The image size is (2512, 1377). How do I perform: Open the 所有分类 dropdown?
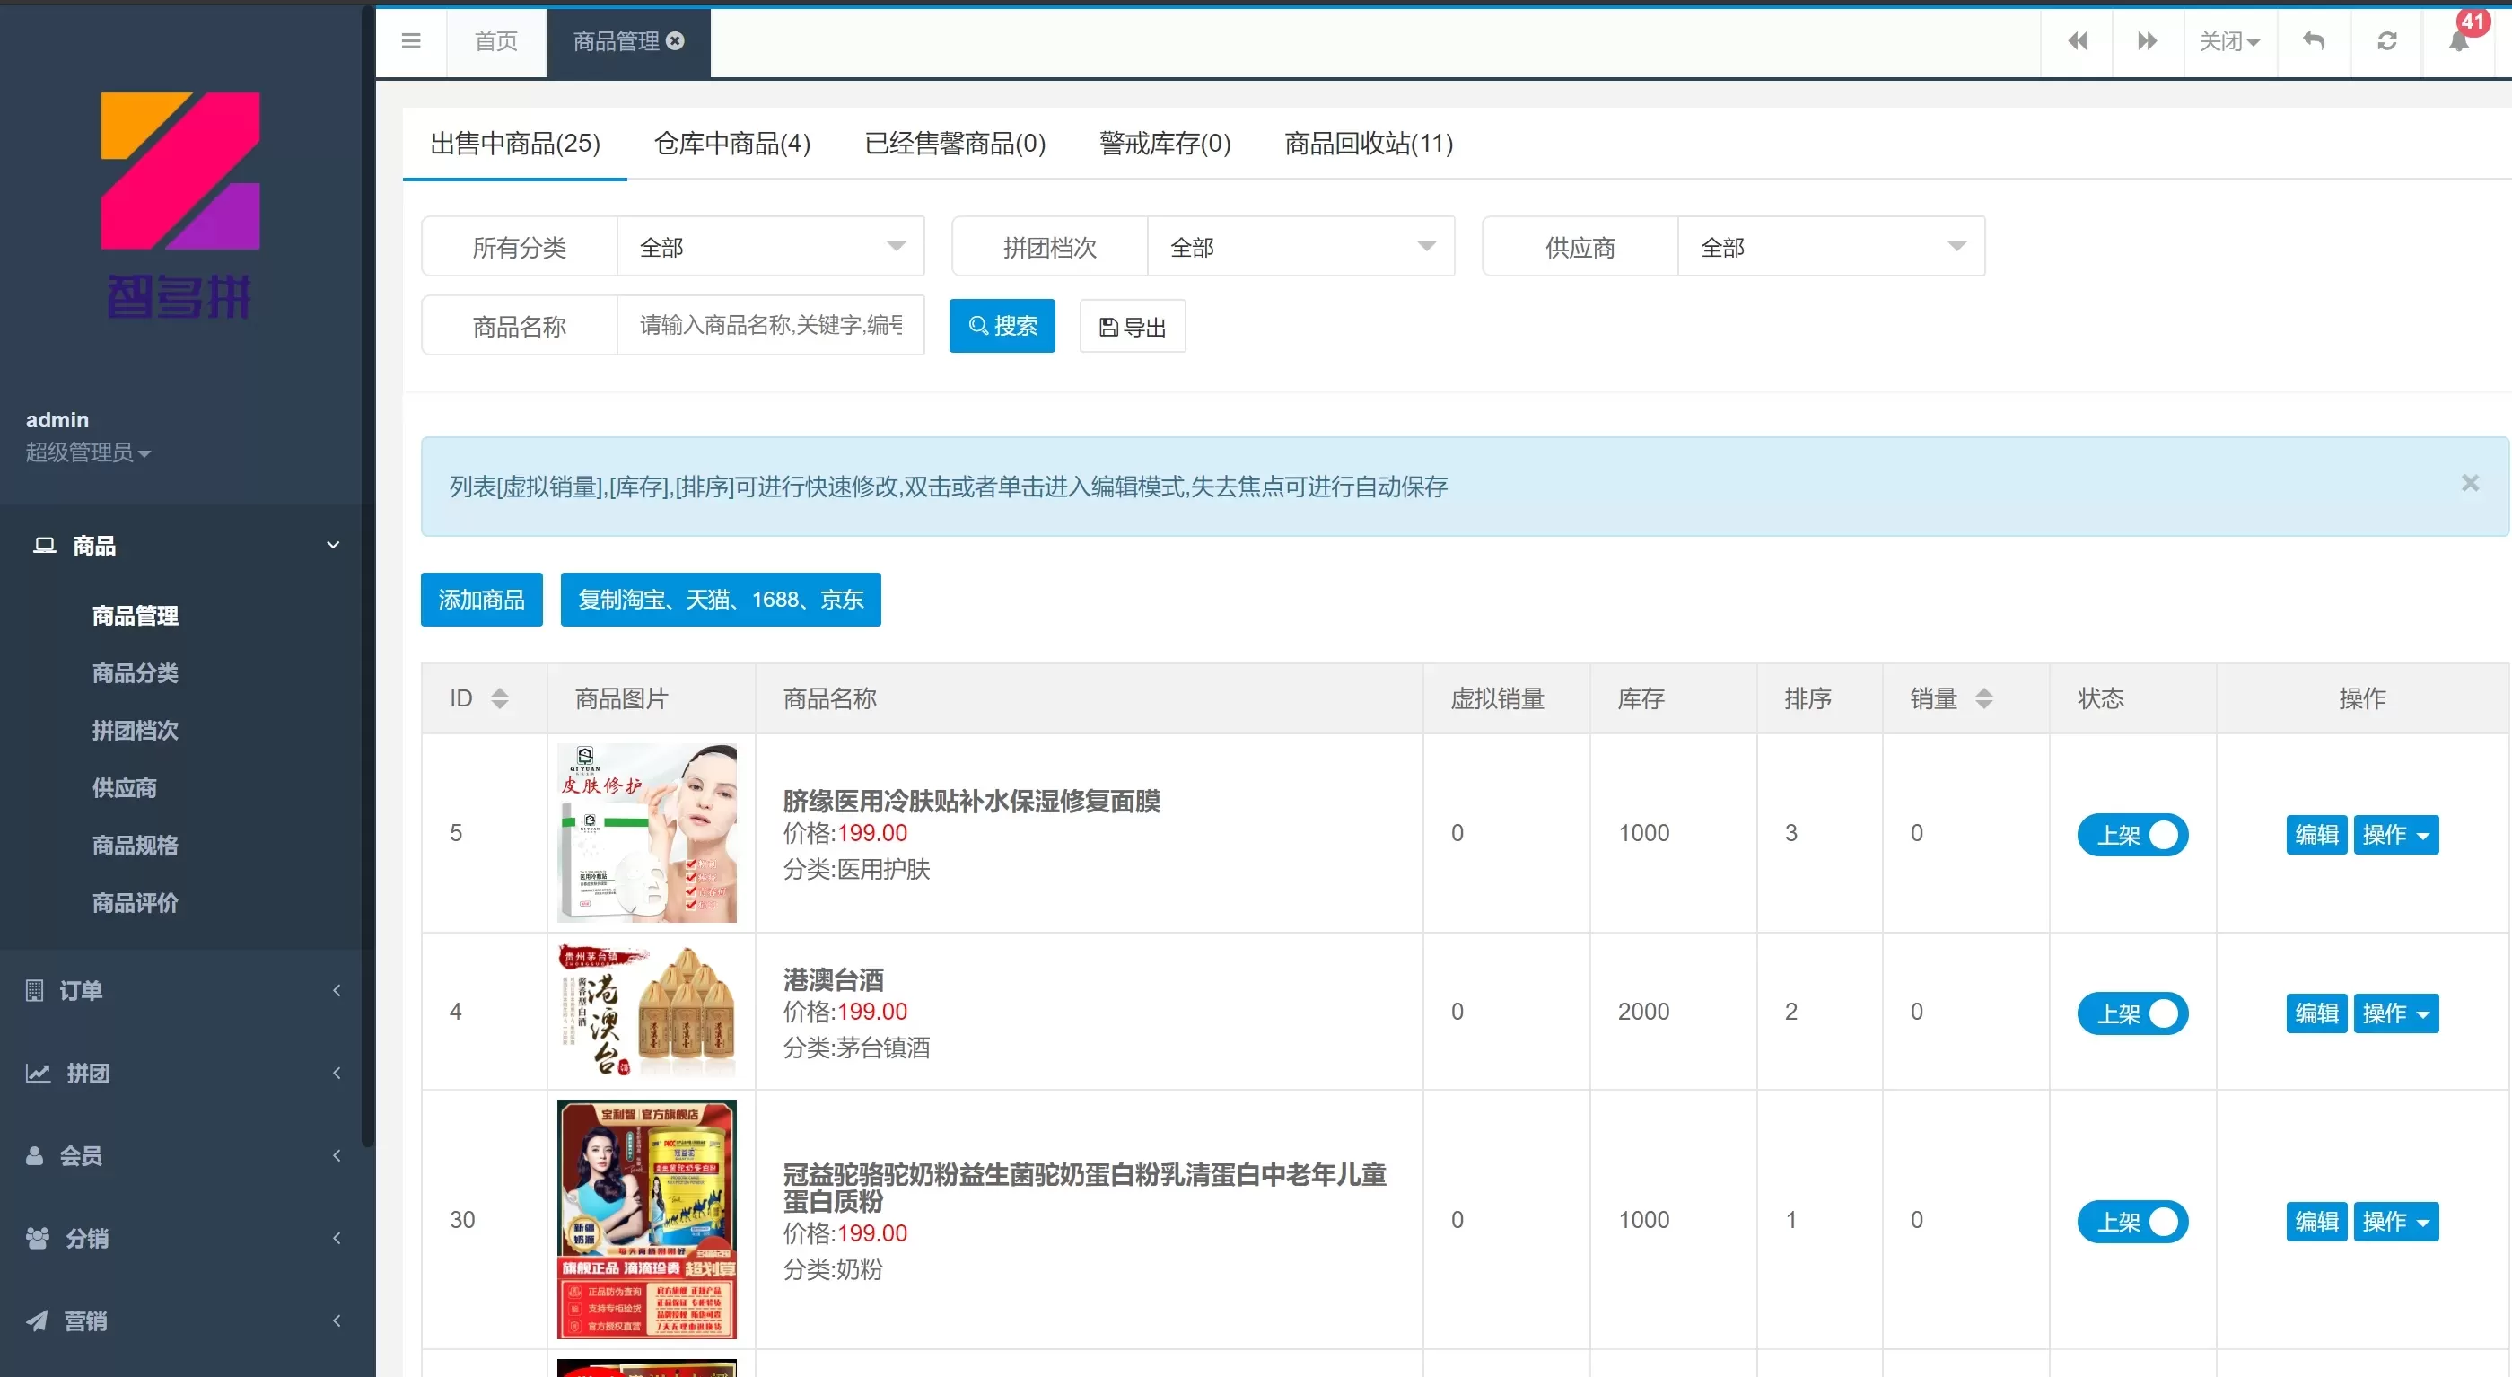pos(769,247)
